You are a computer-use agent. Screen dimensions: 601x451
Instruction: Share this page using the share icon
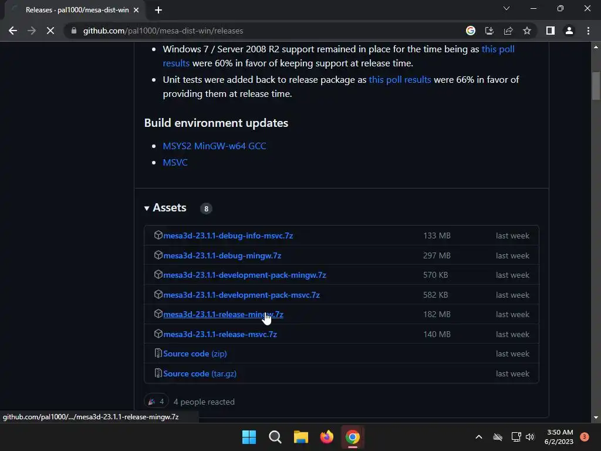(508, 31)
